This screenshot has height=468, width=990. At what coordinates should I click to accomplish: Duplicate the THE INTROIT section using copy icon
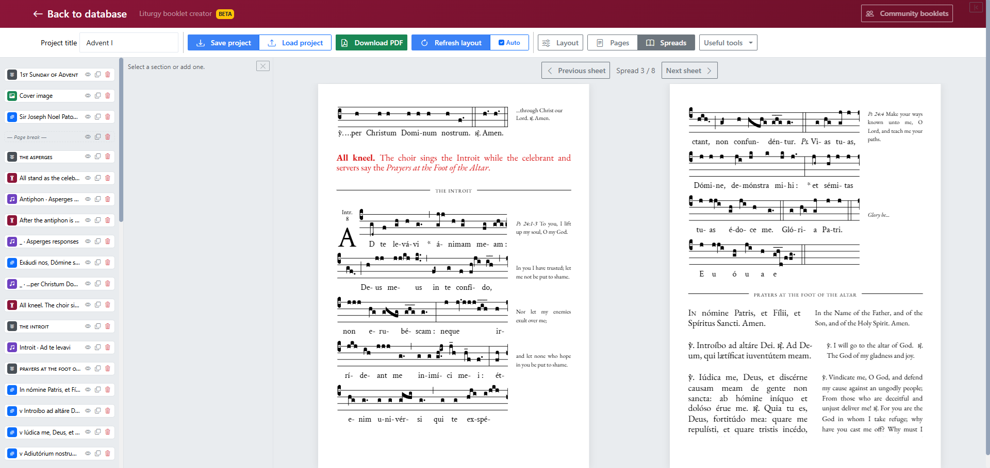(x=97, y=326)
